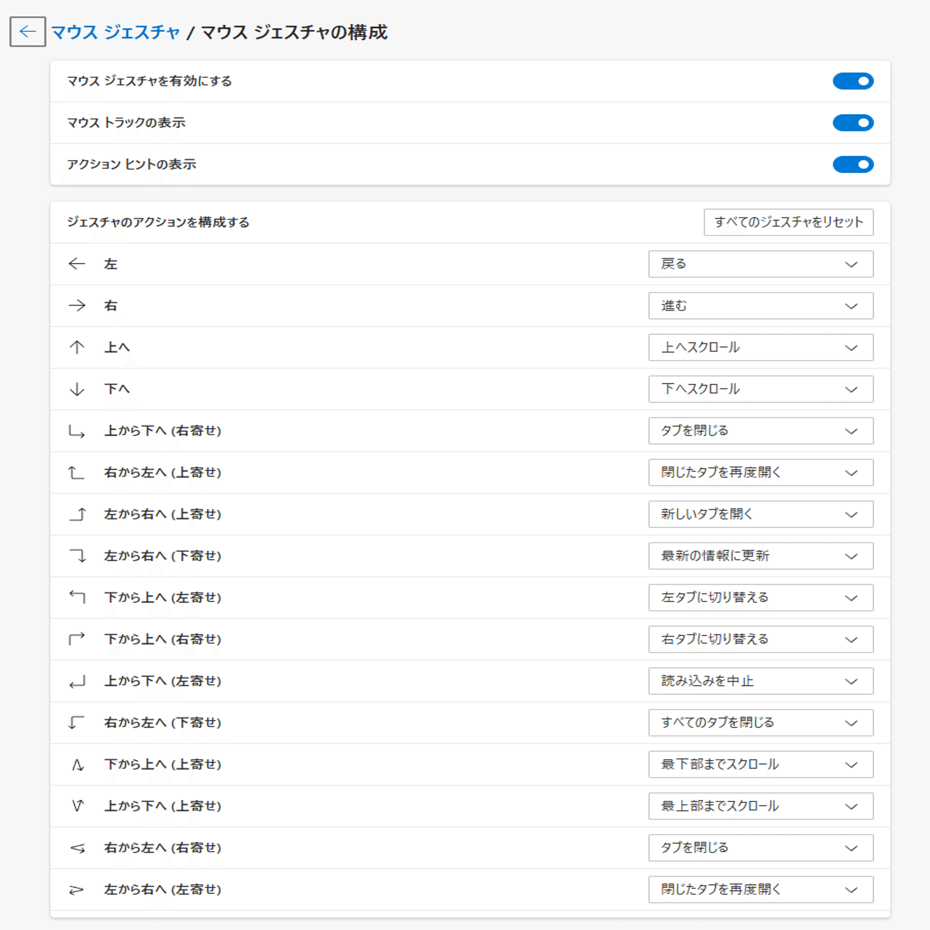Expand the 最下部までスクロール dropdown
Viewport: 930px width, 930px height.
[x=760, y=764]
